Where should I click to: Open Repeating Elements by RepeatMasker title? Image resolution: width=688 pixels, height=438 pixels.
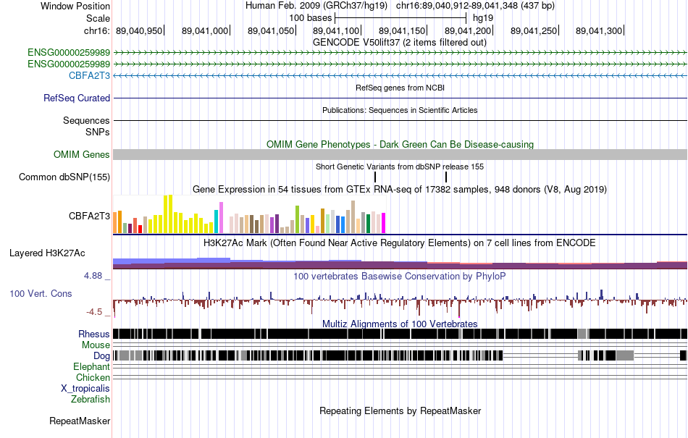(x=400, y=410)
